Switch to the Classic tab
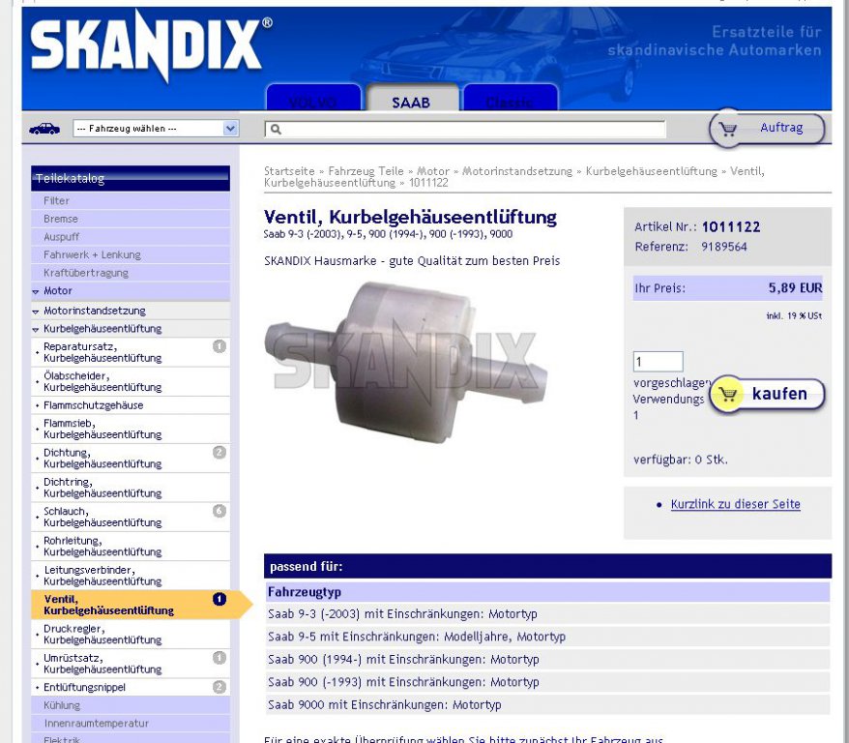 click(510, 98)
